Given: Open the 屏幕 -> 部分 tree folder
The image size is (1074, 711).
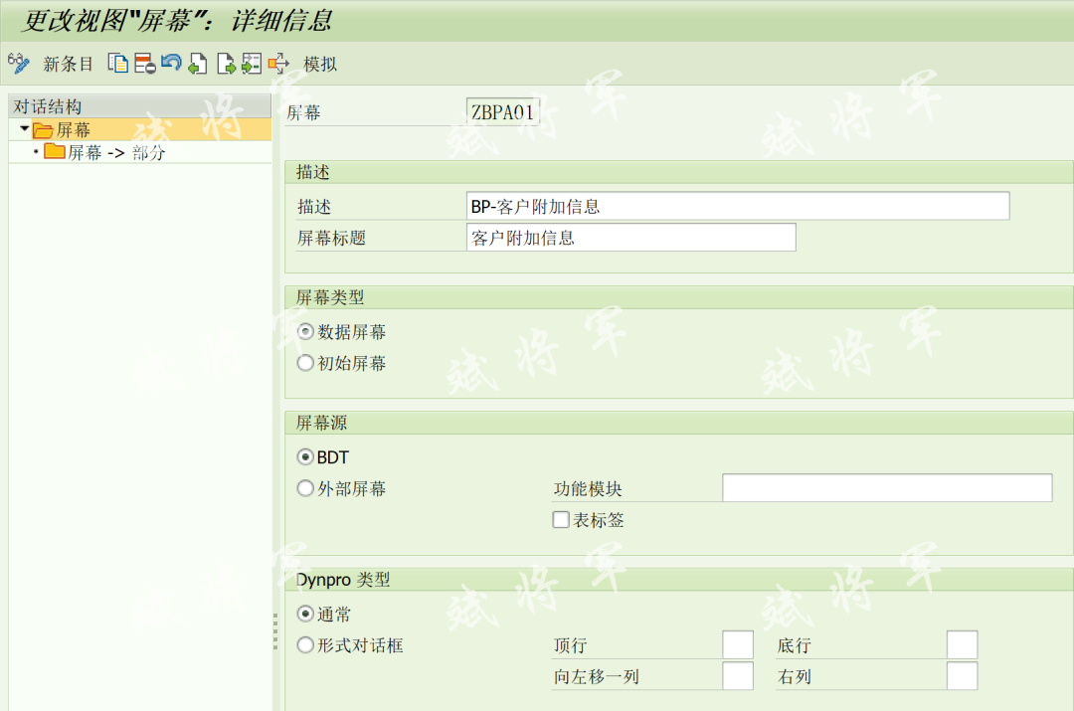Looking at the screenshot, I should point(104,152).
